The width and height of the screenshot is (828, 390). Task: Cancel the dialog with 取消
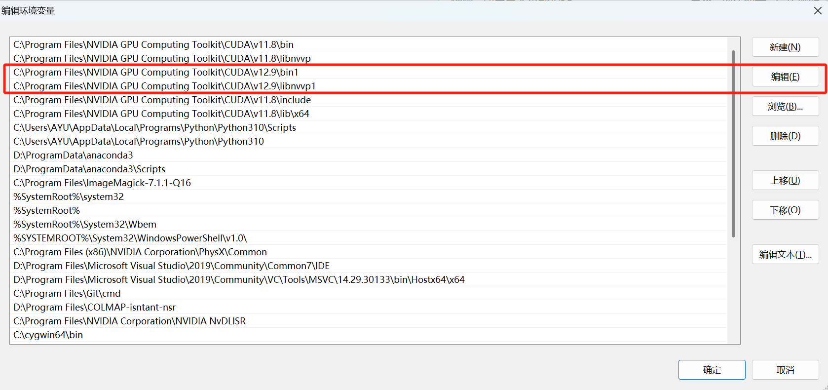[785, 370]
